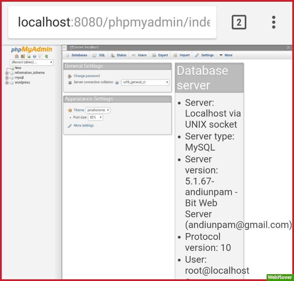Select the Theme palette icon in Appearance Settings
Screen dimensions: 294x281
[x=69, y=110]
